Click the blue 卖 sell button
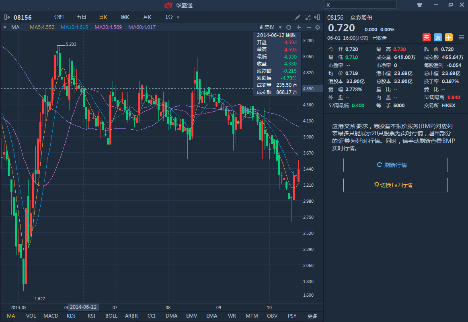468x322 pixels. tap(438, 37)
